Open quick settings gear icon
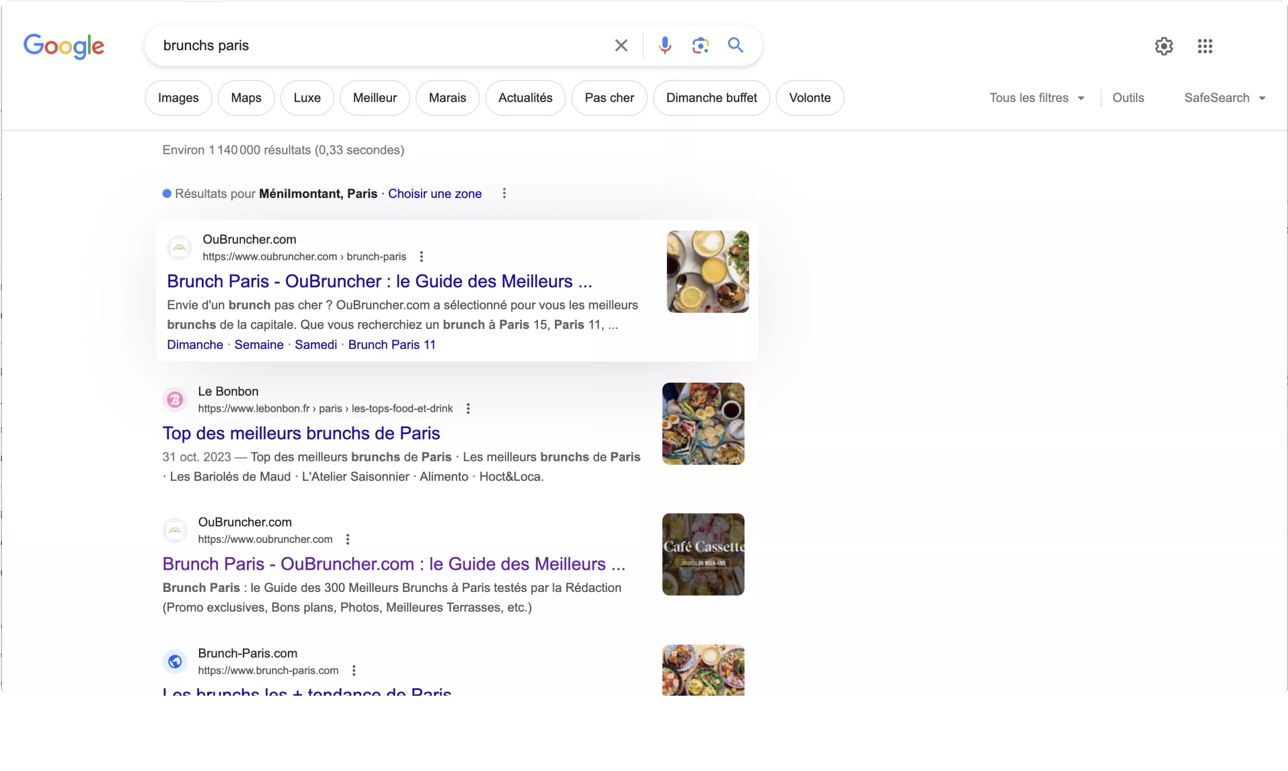The image size is (1288, 771). (x=1164, y=46)
